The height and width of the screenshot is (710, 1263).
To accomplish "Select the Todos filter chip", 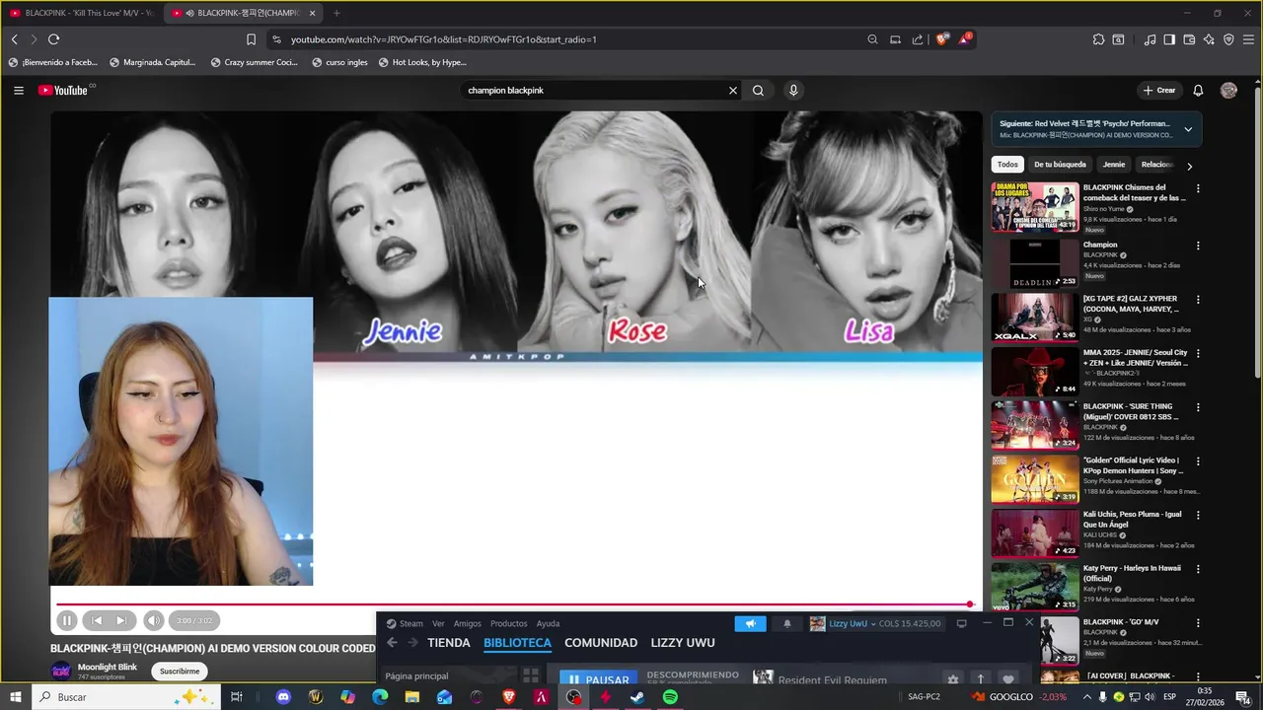I will [x=1007, y=165].
